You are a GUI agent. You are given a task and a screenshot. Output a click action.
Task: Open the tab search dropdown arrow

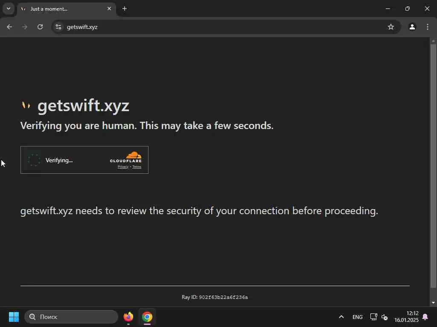[9, 9]
